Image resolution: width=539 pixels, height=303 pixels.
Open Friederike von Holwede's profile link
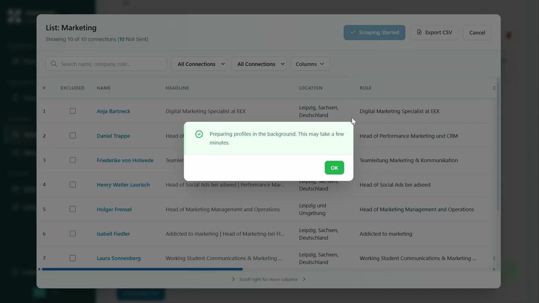[x=125, y=160]
